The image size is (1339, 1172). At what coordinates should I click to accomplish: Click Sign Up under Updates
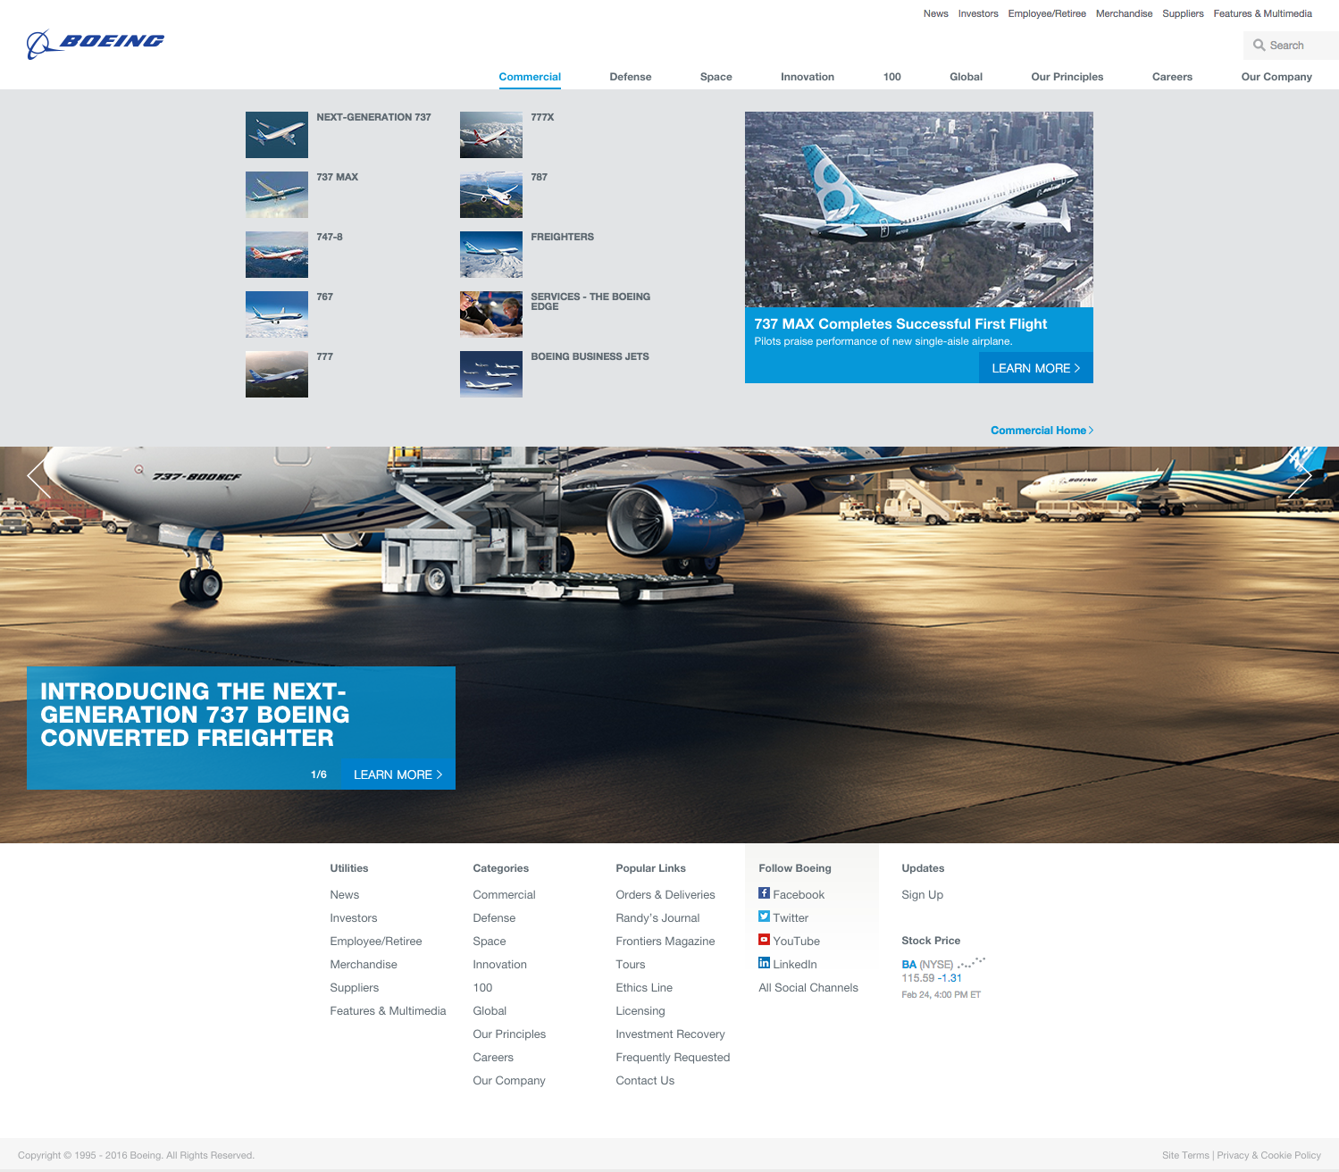922,894
